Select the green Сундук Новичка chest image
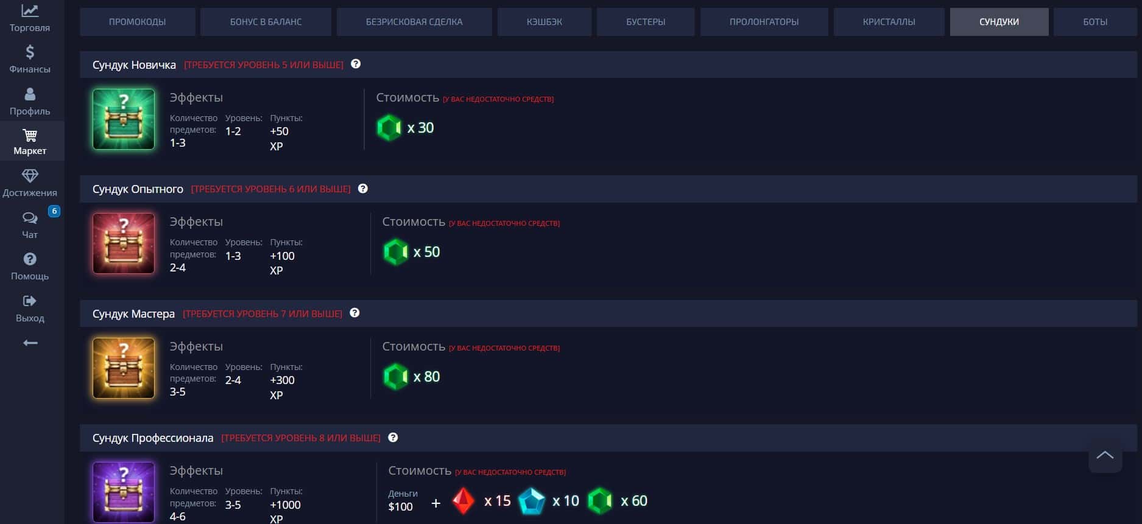Image resolution: width=1142 pixels, height=524 pixels. coord(124,119)
